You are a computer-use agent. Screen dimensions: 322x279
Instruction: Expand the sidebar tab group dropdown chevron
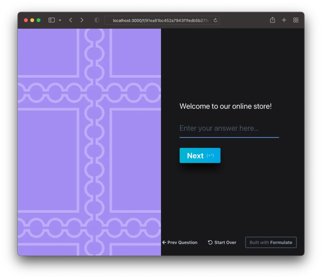point(60,20)
